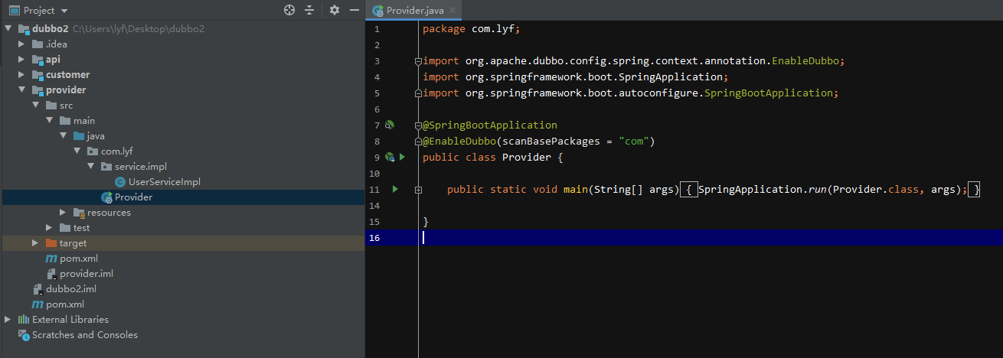Click the Provider Spring class icon
The height and width of the screenshot is (358, 1003).
tap(107, 197)
